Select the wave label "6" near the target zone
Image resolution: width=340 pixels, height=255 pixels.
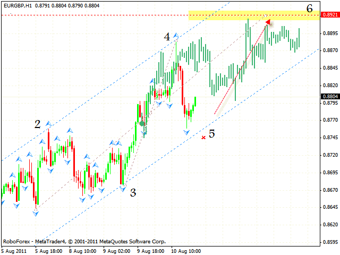click(309, 8)
